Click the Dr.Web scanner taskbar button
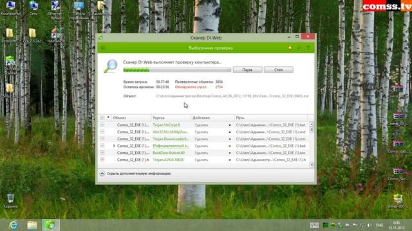Image resolution: width=412 pixels, height=231 pixels. pyautogui.click(x=51, y=225)
